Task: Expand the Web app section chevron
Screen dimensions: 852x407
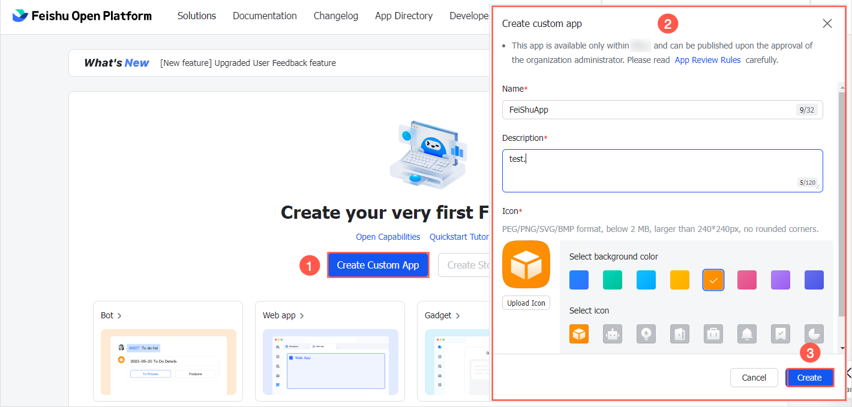Action: tap(302, 315)
